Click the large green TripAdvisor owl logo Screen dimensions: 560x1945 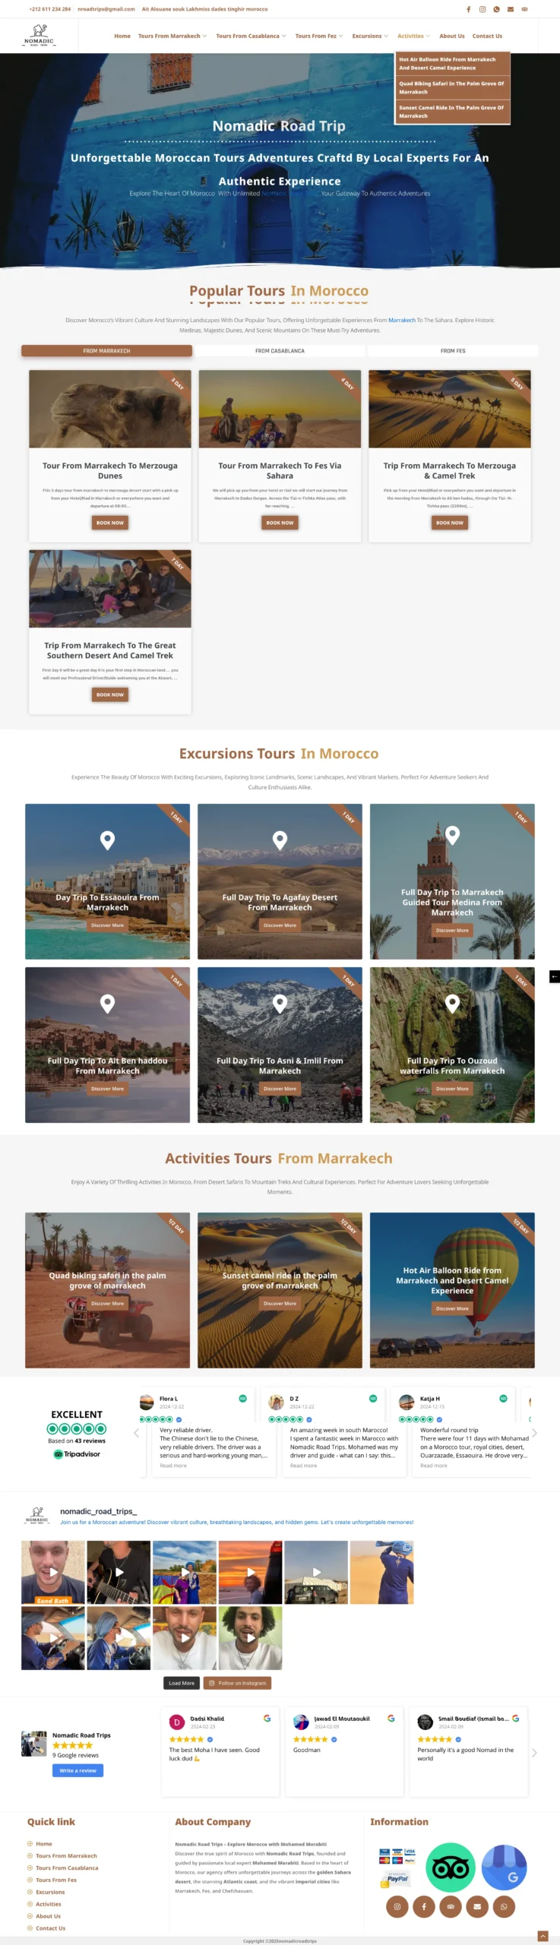coord(451,1867)
